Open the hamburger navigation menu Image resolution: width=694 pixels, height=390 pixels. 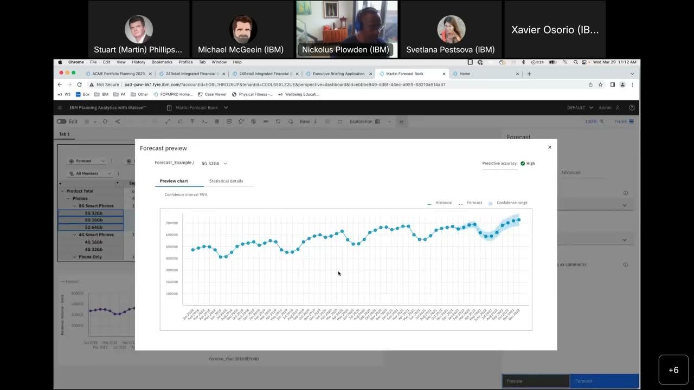point(60,107)
